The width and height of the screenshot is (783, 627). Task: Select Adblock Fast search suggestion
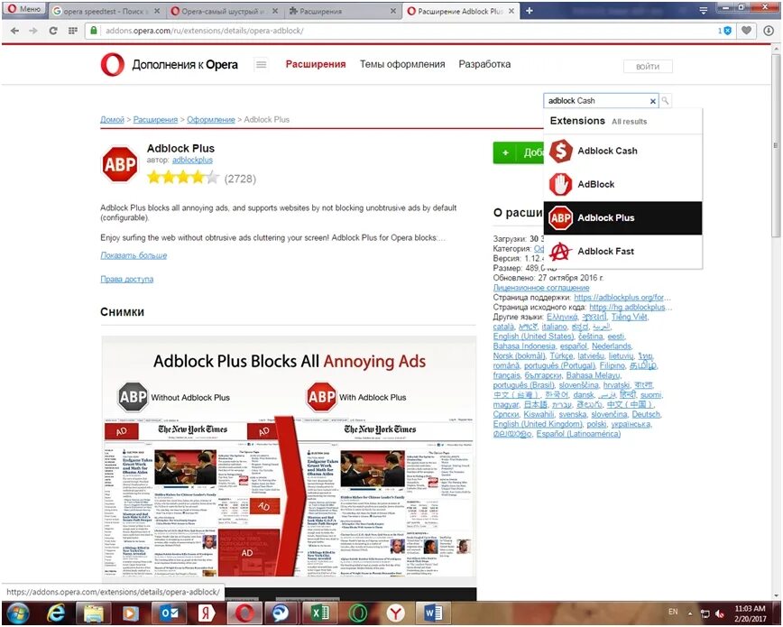[622, 252]
